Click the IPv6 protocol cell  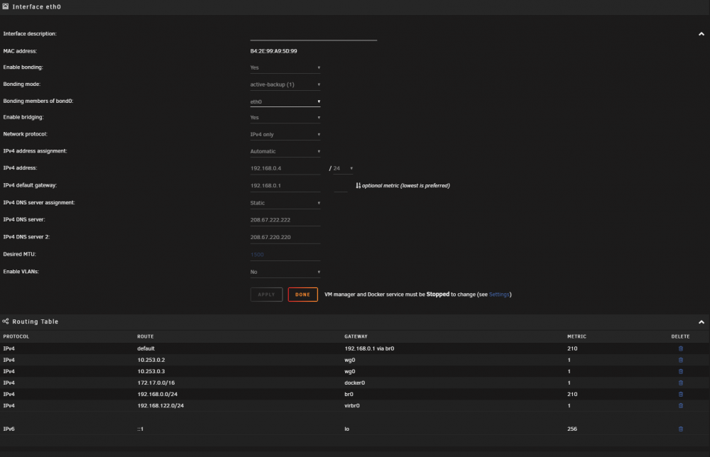click(x=9, y=429)
